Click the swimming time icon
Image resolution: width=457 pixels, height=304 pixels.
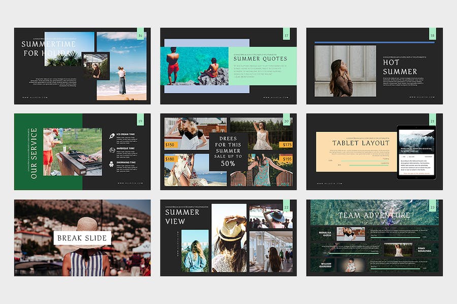pyautogui.click(x=111, y=164)
